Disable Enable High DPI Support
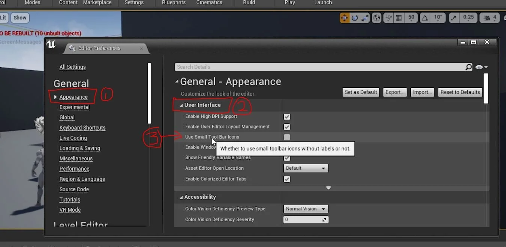This screenshot has width=506, height=247. [287, 117]
